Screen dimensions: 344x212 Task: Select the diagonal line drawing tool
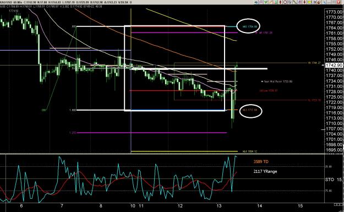pos(294,2)
